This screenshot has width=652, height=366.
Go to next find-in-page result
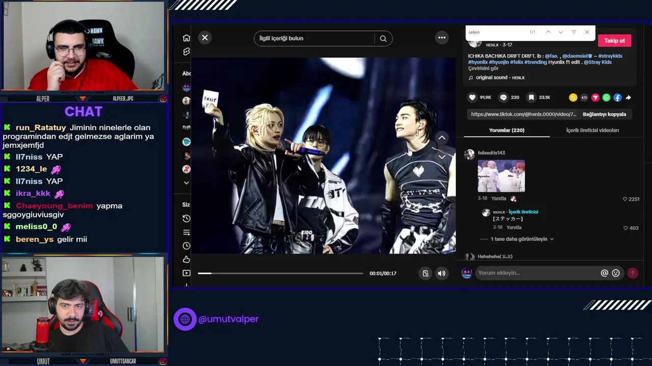pos(561,32)
